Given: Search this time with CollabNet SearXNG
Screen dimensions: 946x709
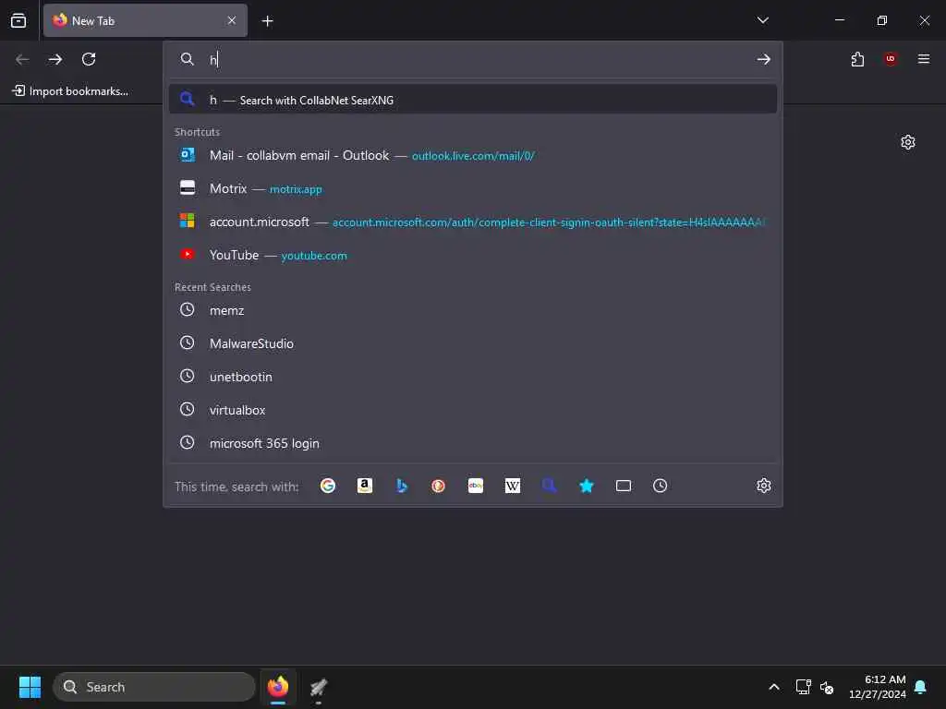Looking at the screenshot, I should click(x=549, y=486).
